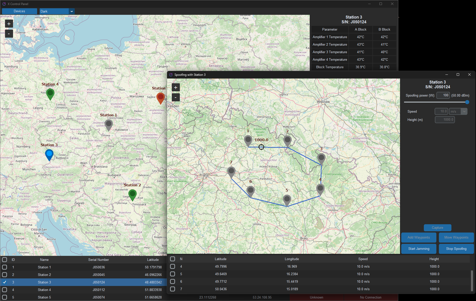This screenshot has height=301, width=476.
Task: Click the Move Waypoints button
Action: point(456,237)
